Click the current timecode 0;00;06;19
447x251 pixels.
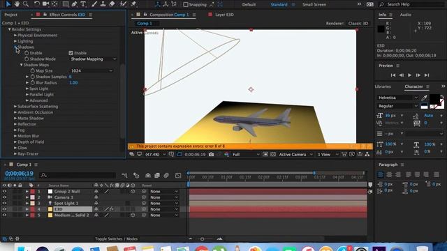tap(19, 174)
